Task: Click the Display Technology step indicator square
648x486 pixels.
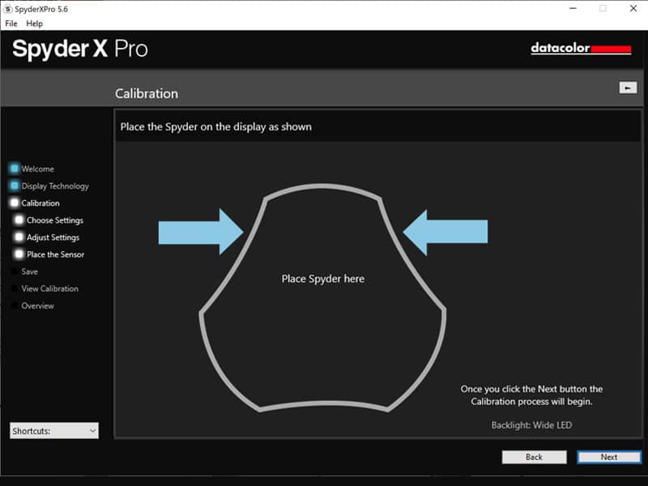Action: point(15,185)
